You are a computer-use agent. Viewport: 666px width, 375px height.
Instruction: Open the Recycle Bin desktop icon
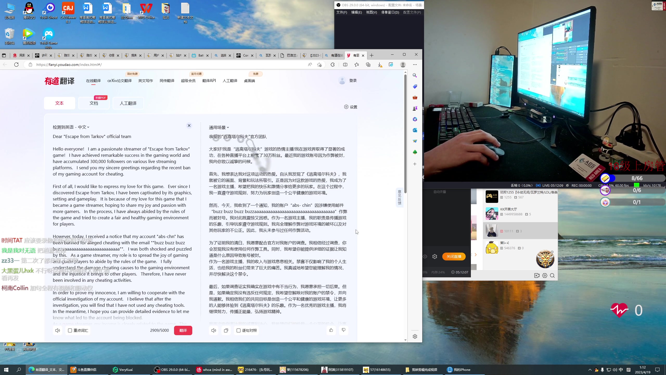10,36
